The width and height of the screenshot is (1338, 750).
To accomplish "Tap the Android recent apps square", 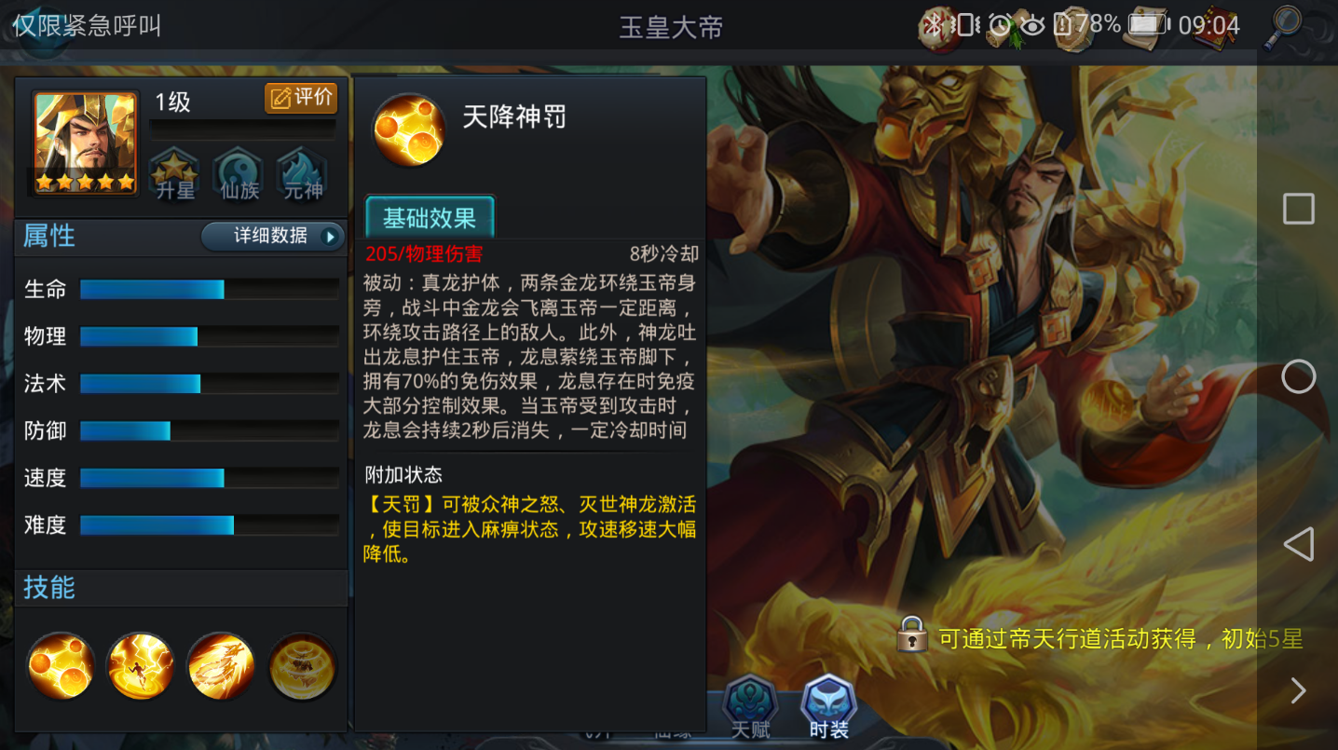I will 1298,209.
